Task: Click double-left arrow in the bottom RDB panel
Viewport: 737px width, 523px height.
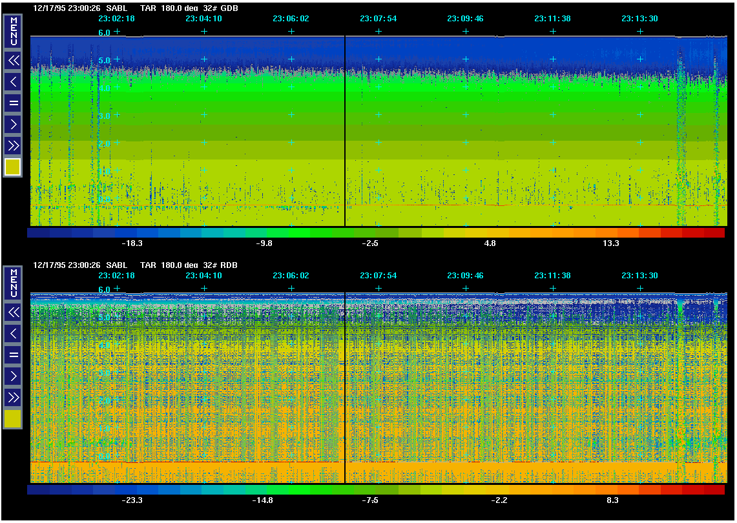Action: [x=13, y=313]
